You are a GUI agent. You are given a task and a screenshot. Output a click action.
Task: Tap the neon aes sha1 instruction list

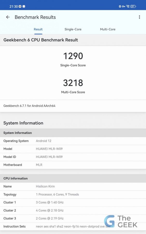tap(74, 226)
